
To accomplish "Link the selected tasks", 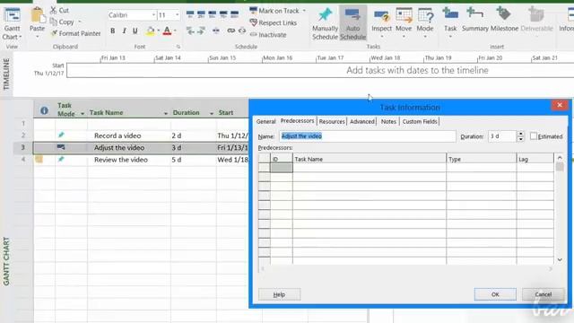I will [x=230, y=31].
